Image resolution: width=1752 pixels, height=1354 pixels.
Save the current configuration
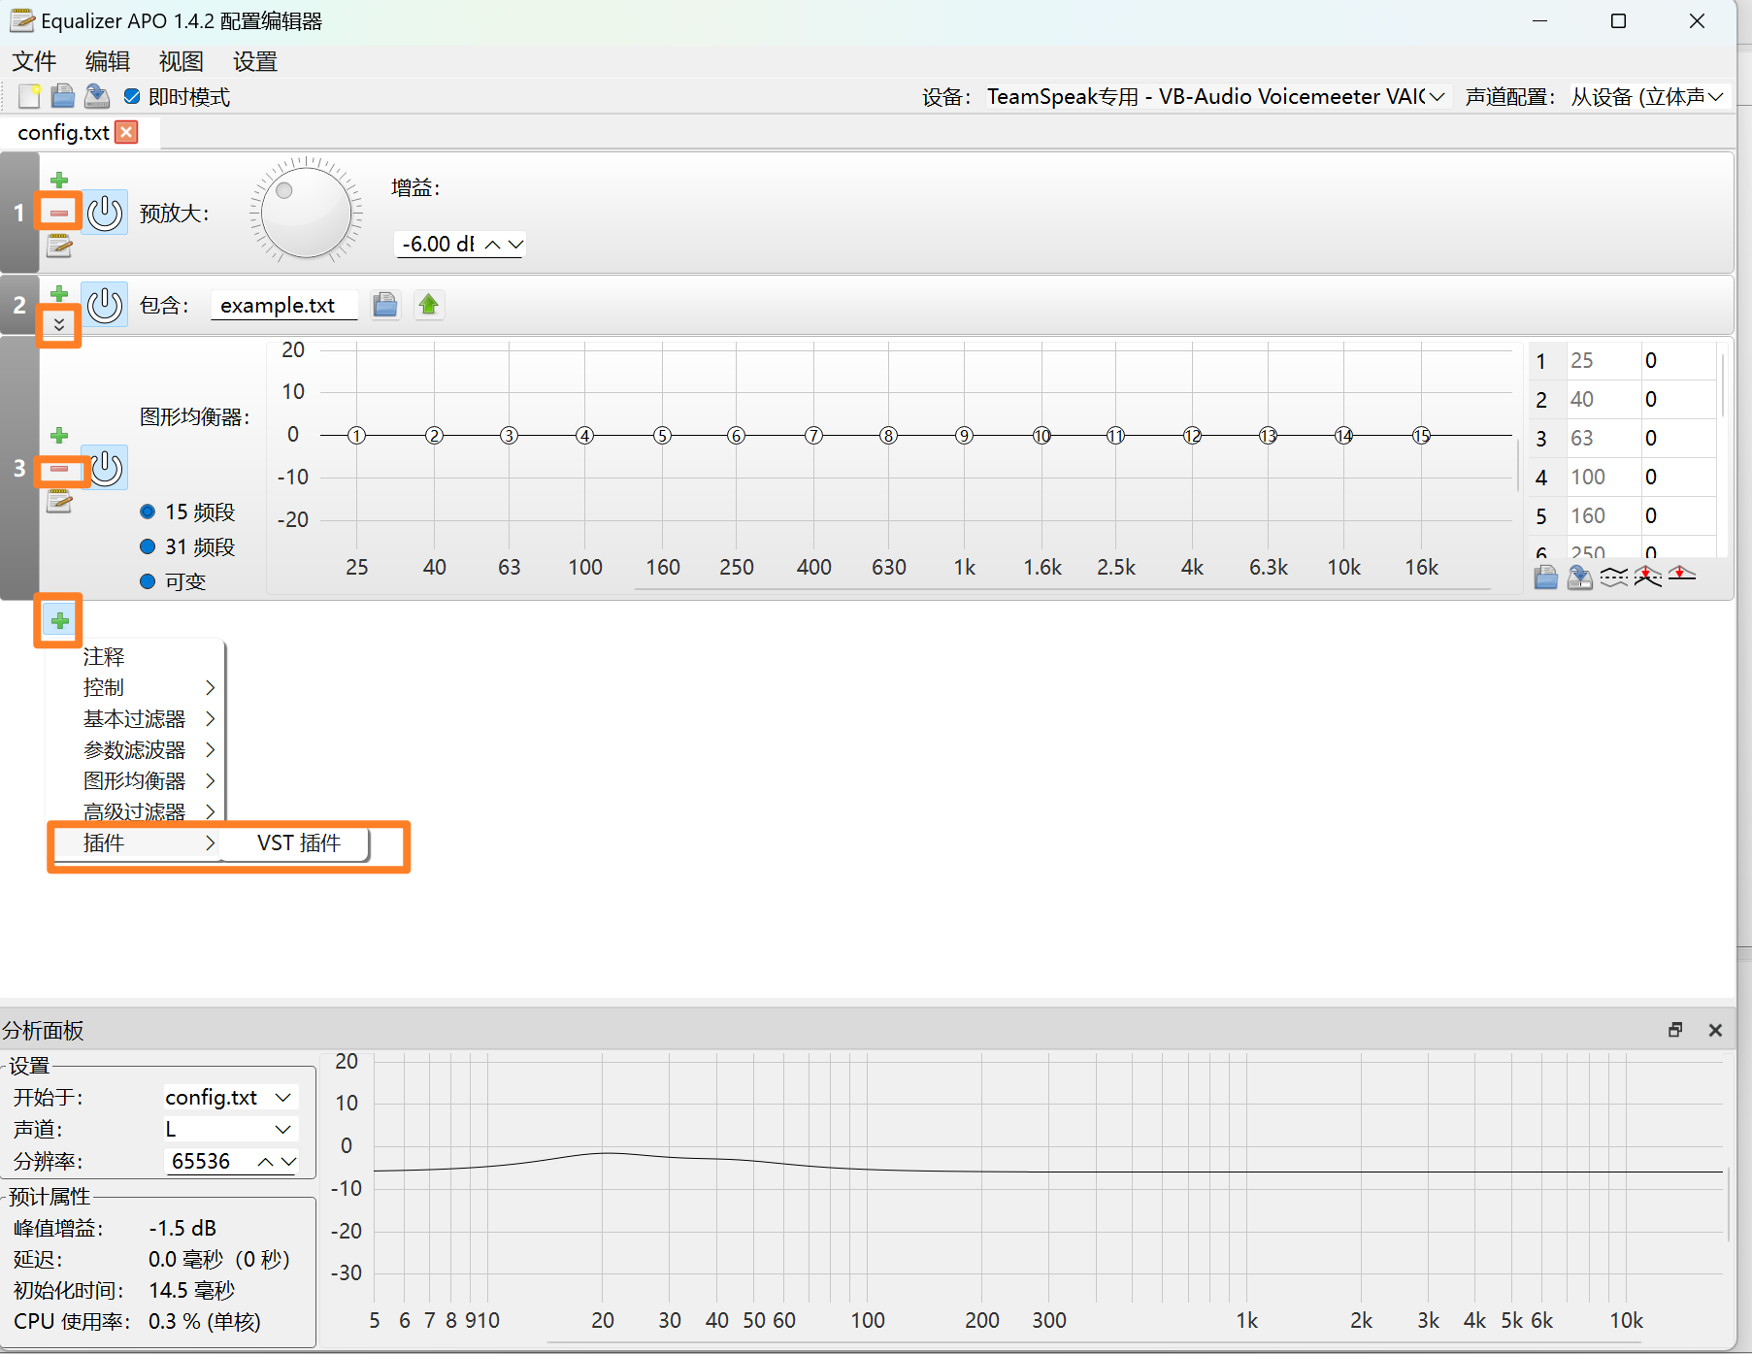point(96,96)
